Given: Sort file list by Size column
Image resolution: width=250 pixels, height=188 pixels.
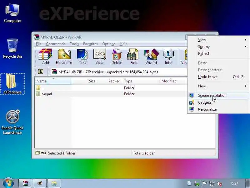Looking at the screenshot, I should tap(84, 81).
